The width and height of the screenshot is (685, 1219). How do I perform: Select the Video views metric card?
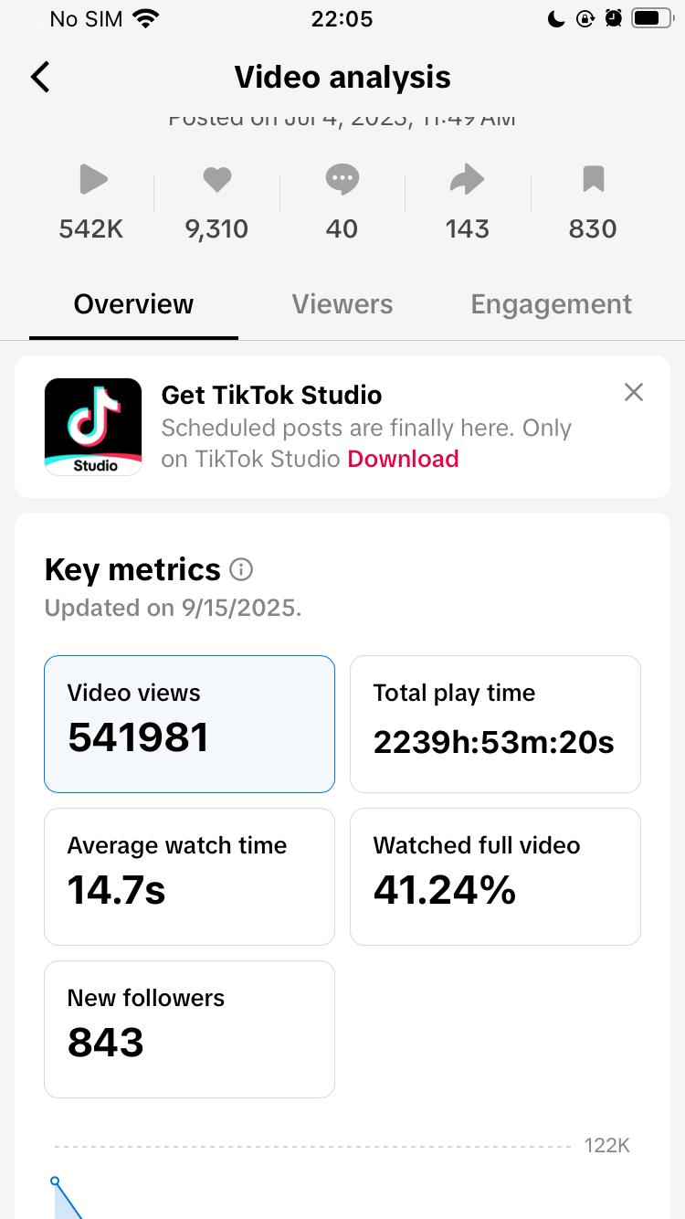coord(189,724)
